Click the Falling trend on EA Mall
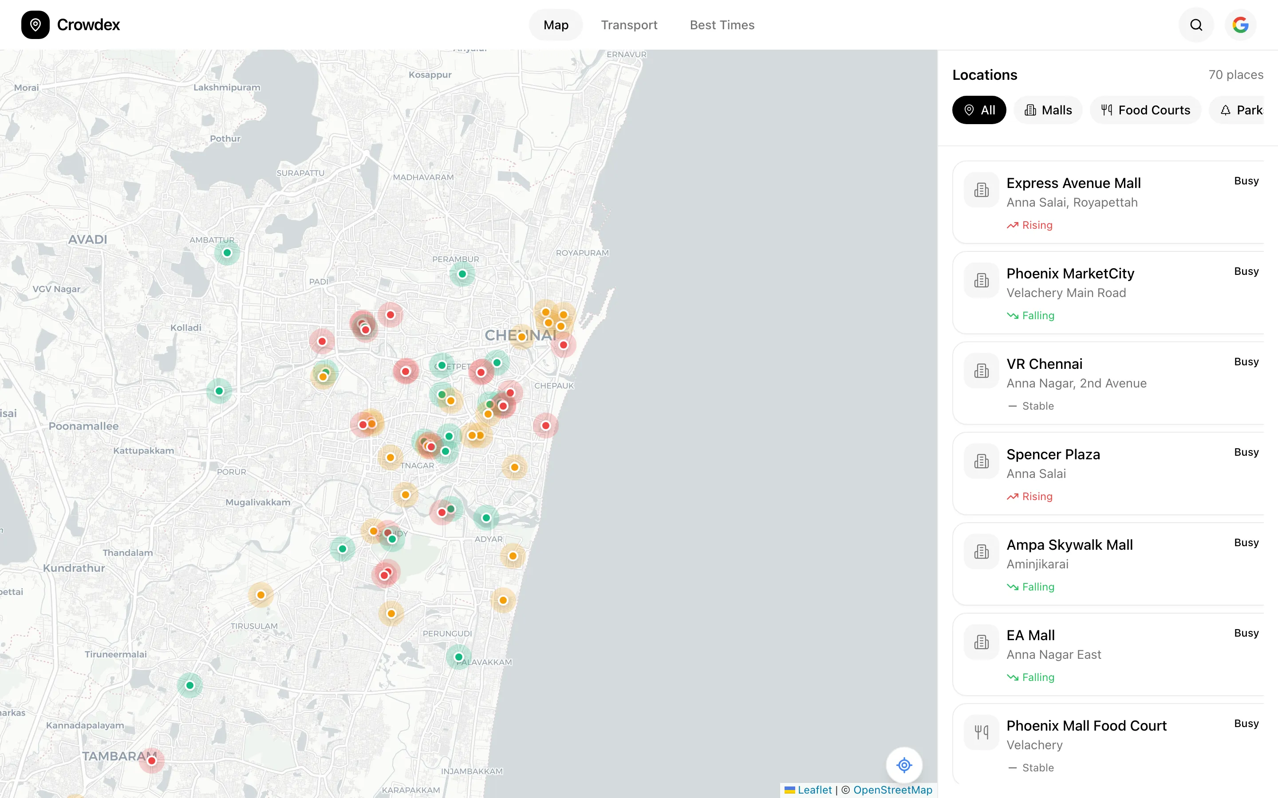1278x798 pixels. (x=1030, y=677)
